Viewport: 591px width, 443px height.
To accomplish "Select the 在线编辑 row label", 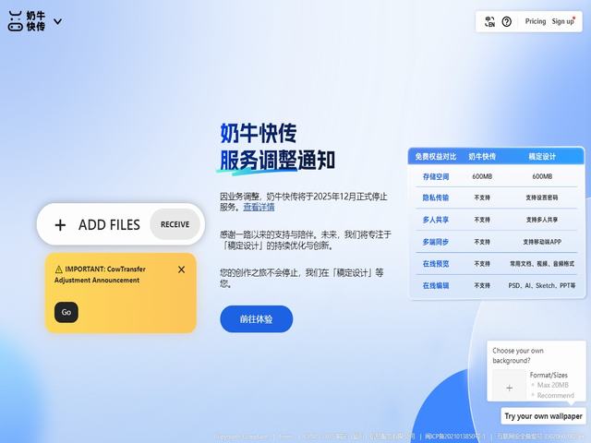I will pos(436,285).
